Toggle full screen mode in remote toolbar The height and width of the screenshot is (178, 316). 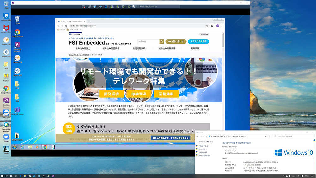(106, 7)
